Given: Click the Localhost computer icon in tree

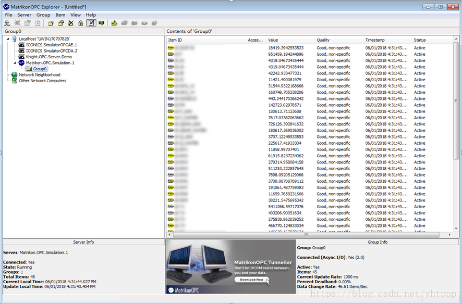Looking at the screenshot, I should coord(14,39).
